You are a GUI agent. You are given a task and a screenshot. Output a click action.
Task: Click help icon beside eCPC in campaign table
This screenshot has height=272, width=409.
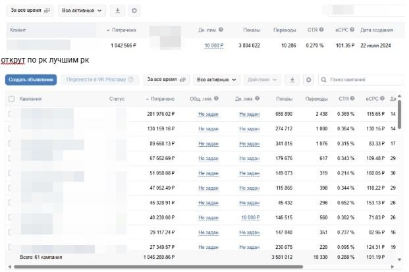[382, 98]
